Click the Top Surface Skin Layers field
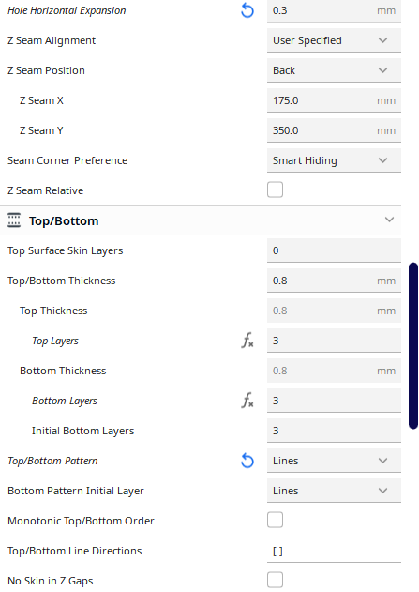 pos(334,250)
